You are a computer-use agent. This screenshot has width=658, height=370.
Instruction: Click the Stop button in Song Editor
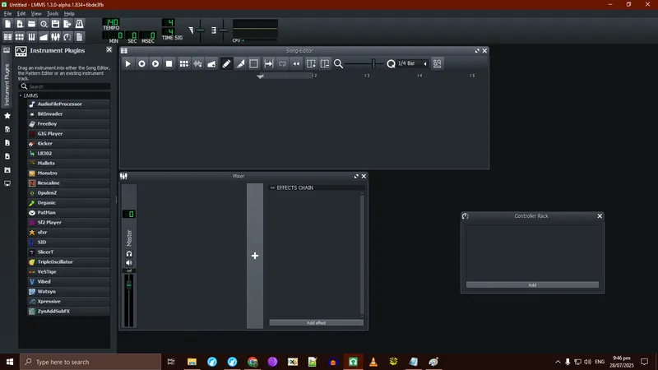tap(169, 63)
